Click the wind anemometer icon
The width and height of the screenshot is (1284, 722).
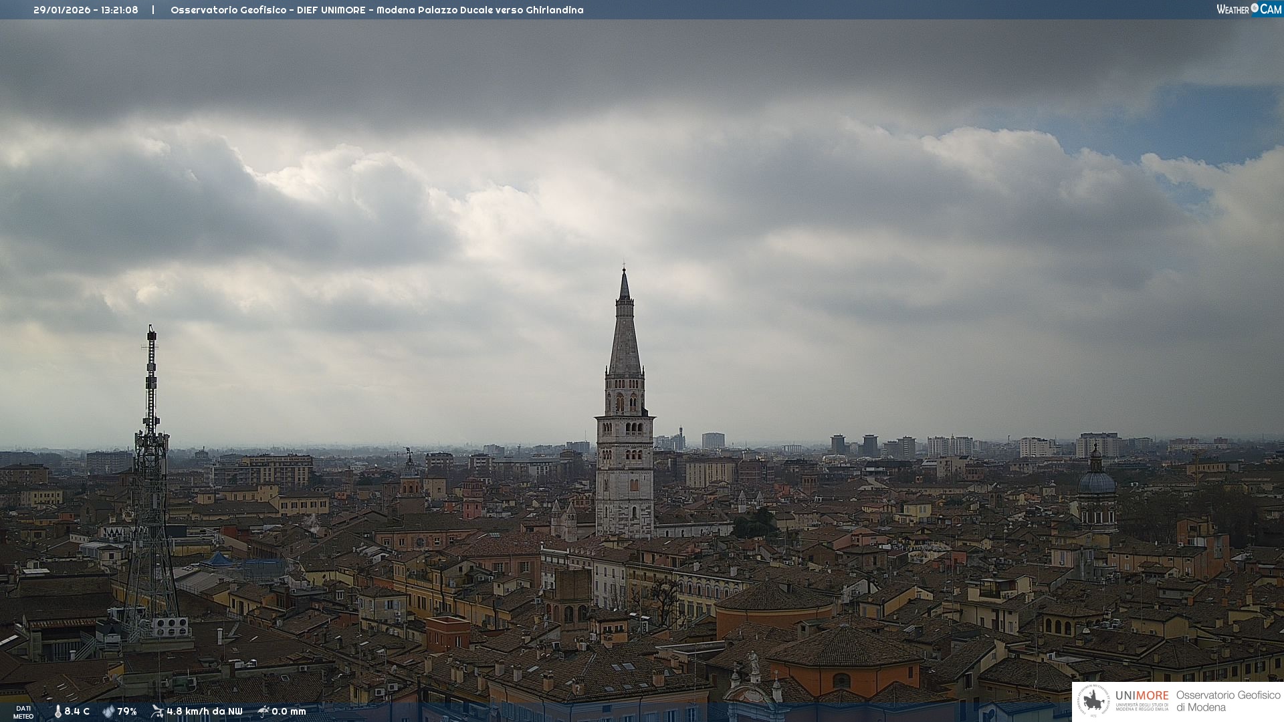point(157,711)
